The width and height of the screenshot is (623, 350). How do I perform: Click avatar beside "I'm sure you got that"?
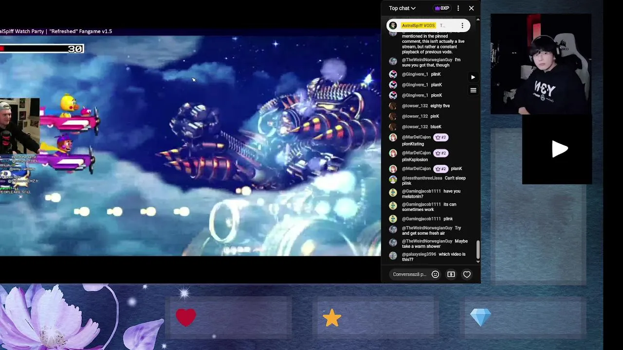(393, 61)
